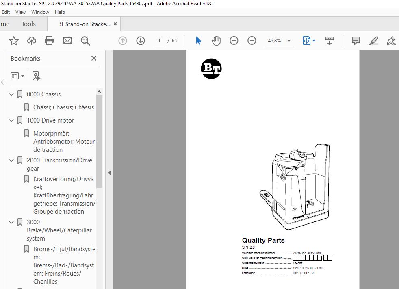Click the cloud upload share icon

(x=32, y=41)
